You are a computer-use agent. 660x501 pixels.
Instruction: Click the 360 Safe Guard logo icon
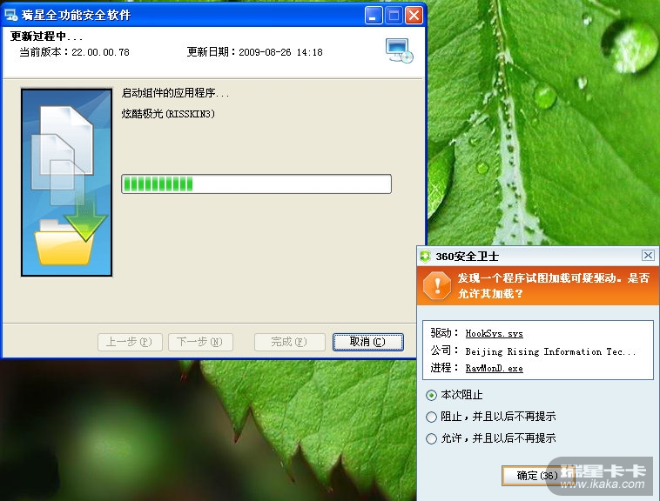tap(425, 256)
